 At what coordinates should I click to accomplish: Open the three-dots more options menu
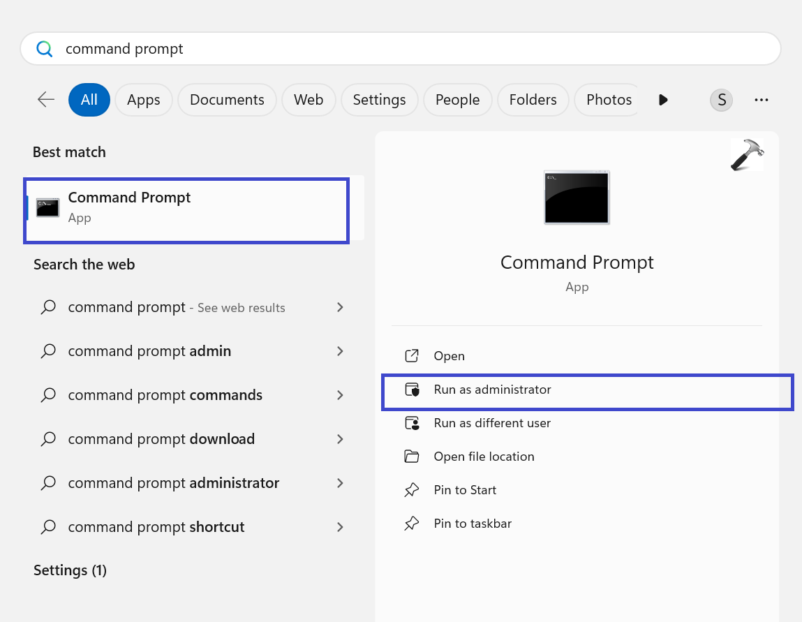coord(762,100)
